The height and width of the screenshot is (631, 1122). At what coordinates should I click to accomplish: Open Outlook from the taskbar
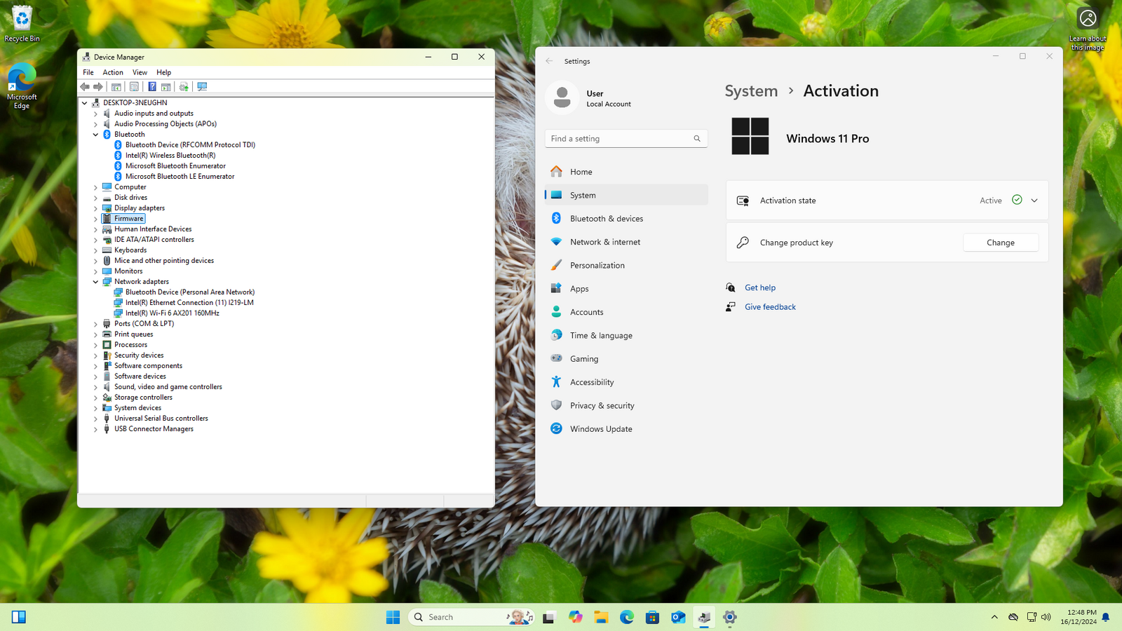click(x=678, y=617)
